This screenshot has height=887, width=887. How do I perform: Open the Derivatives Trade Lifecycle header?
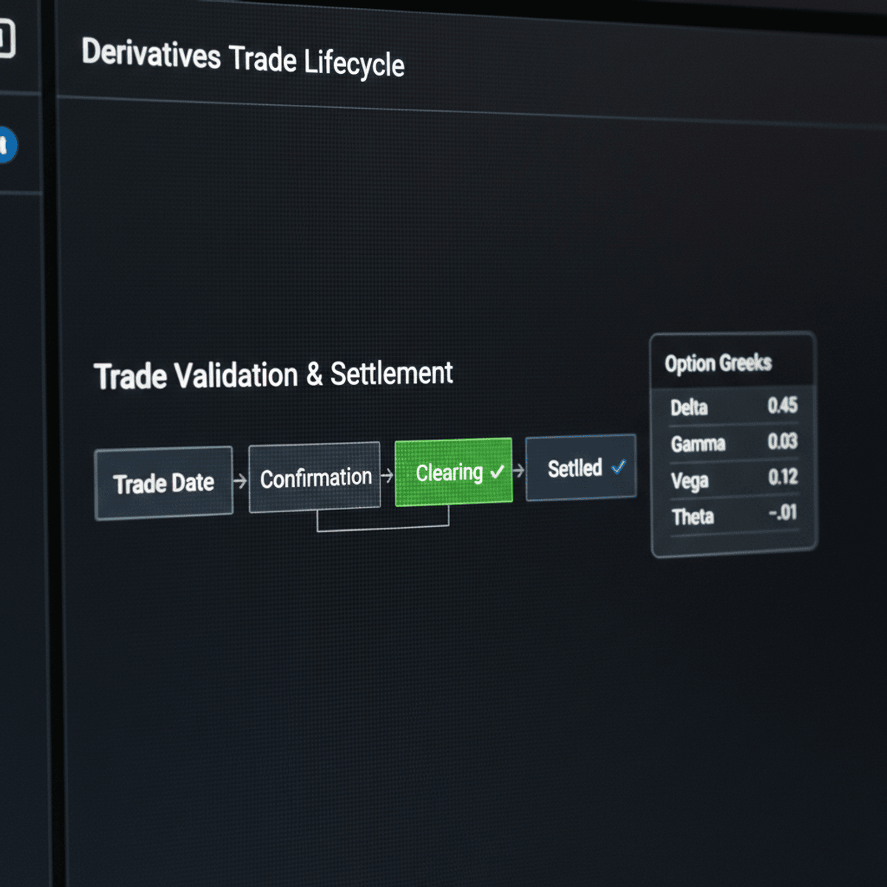click(x=244, y=61)
